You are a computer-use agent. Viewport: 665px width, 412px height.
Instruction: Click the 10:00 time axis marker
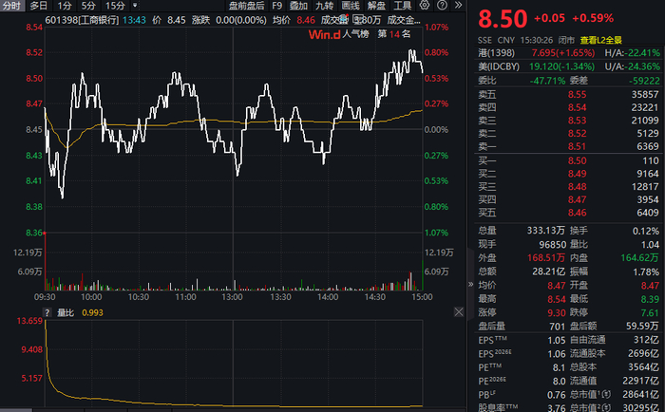point(91,297)
